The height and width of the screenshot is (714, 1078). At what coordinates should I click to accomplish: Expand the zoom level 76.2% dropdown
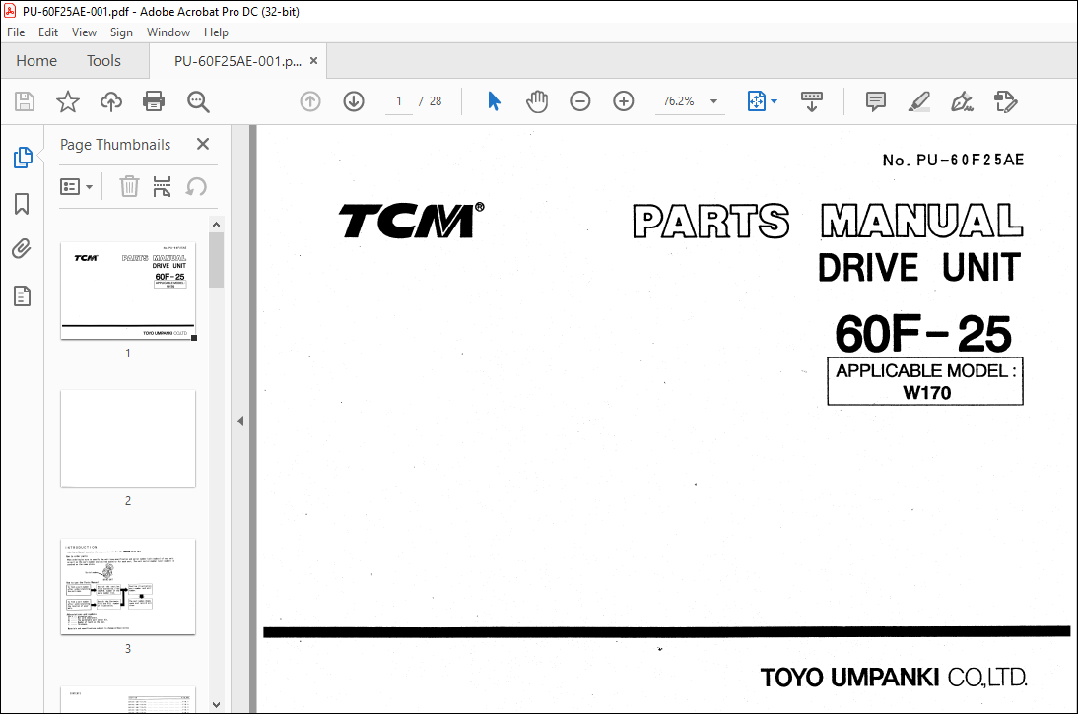point(713,101)
